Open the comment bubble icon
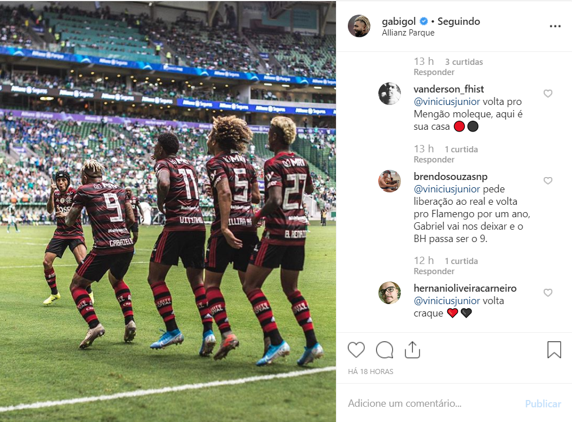Screen dimensions: 572x422 [x=385, y=350]
